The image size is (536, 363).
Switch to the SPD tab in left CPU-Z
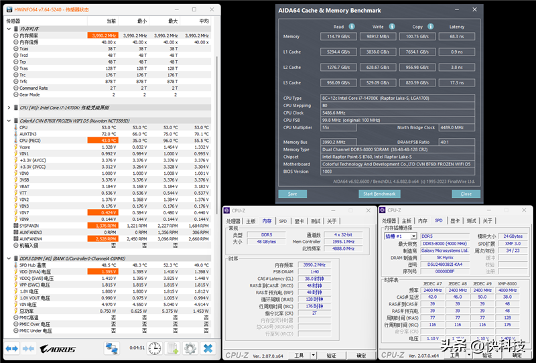(x=283, y=221)
